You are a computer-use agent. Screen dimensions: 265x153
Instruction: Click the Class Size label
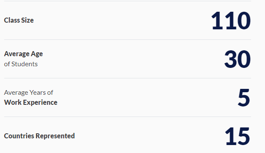coord(19,21)
